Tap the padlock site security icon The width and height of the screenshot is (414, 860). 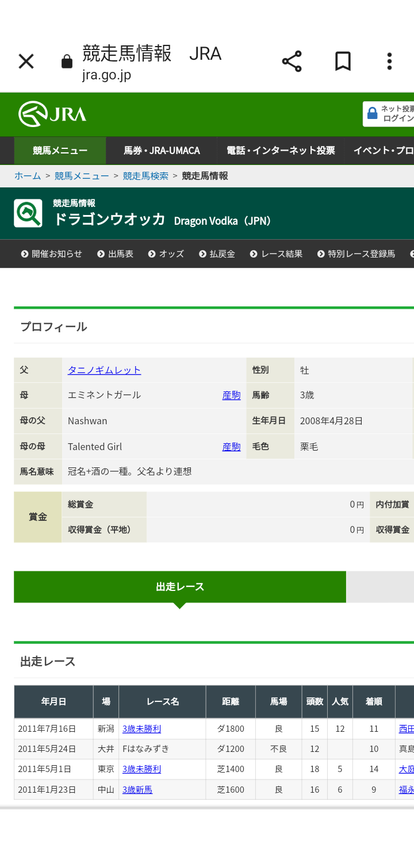tap(67, 62)
